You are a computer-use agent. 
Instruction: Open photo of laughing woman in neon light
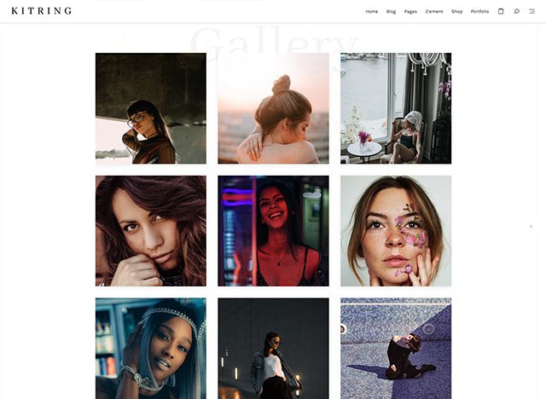click(x=273, y=231)
